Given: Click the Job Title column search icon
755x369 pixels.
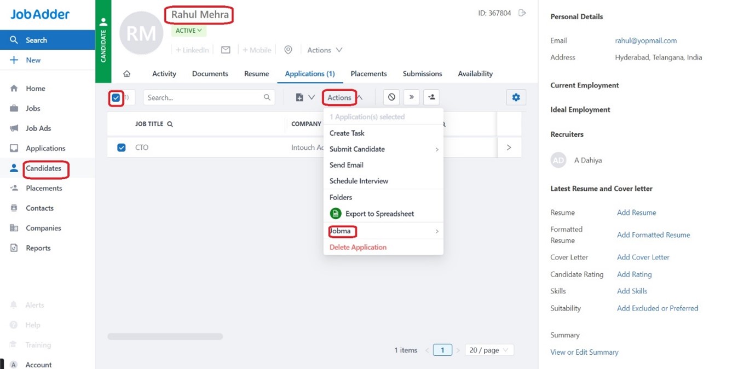Looking at the screenshot, I should point(170,124).
